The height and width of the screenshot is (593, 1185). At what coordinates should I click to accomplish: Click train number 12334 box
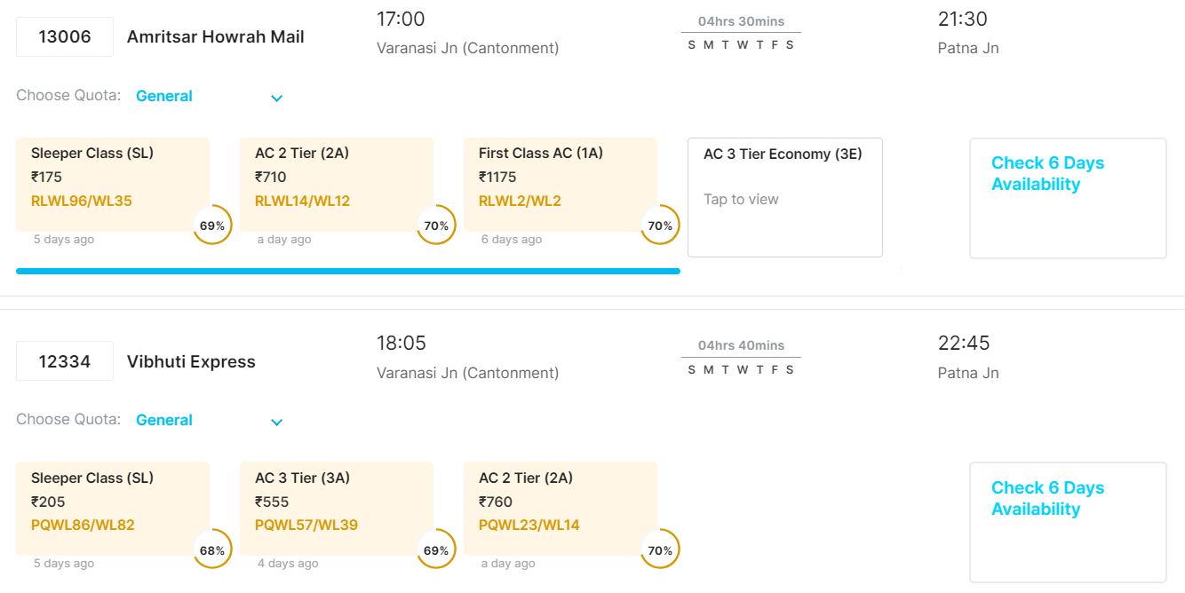(65, 361)
